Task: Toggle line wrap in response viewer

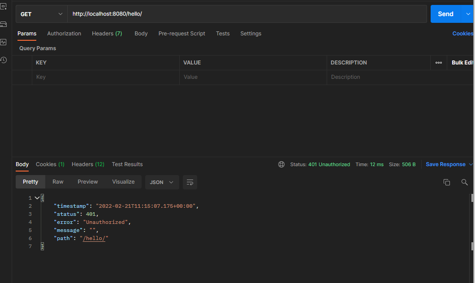Action: pos(190,182)
